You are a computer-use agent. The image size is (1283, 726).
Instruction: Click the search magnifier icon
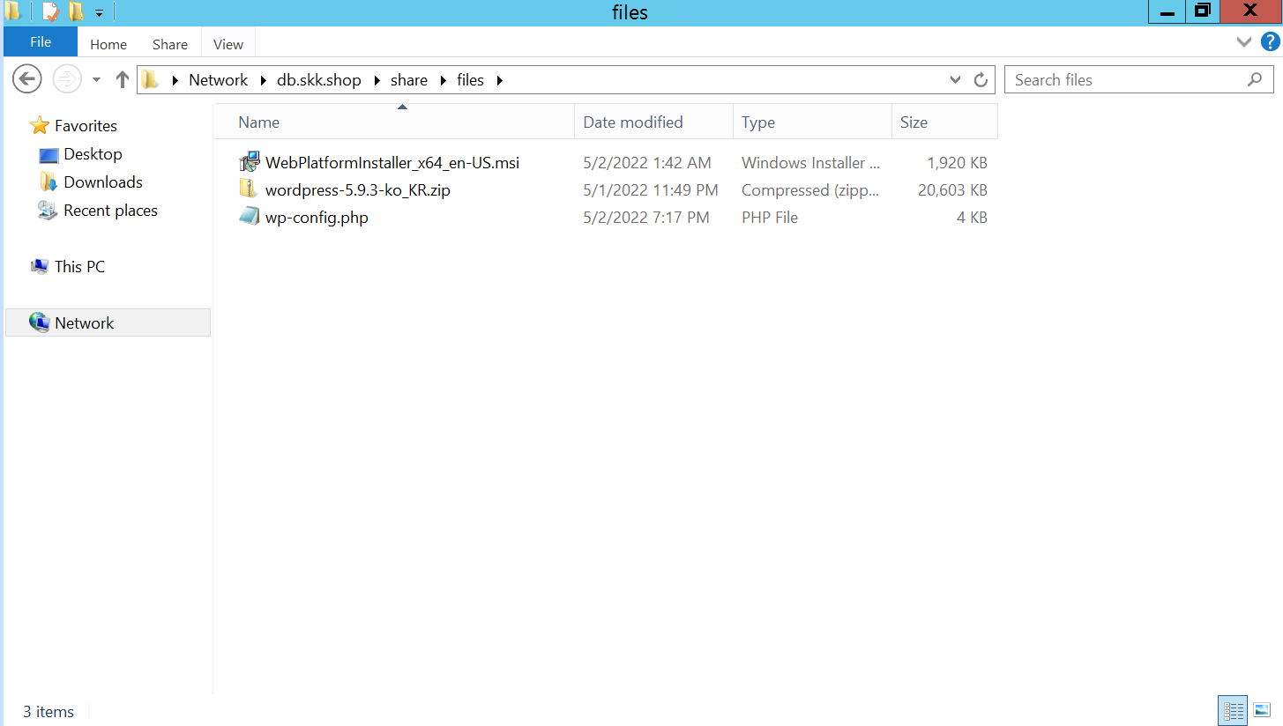pyautogui.click(x=1255, y=79)
